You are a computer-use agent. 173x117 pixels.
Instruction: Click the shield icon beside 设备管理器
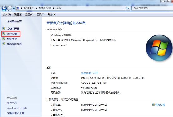click(x=4, y=29)
